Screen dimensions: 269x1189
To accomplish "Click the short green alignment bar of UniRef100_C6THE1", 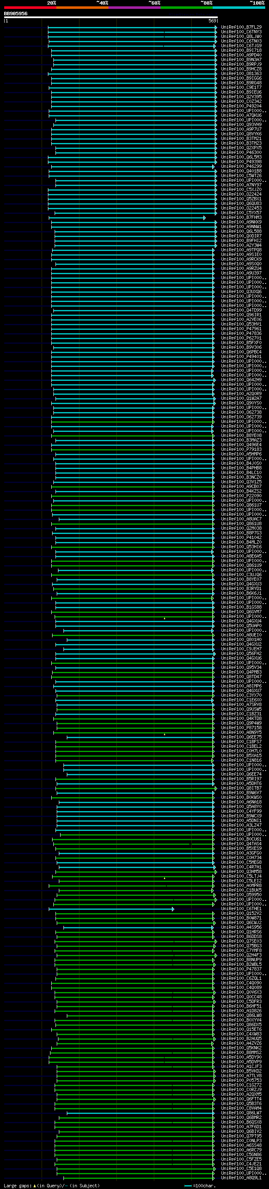I will pyautogui.click(x=111, y=909).
